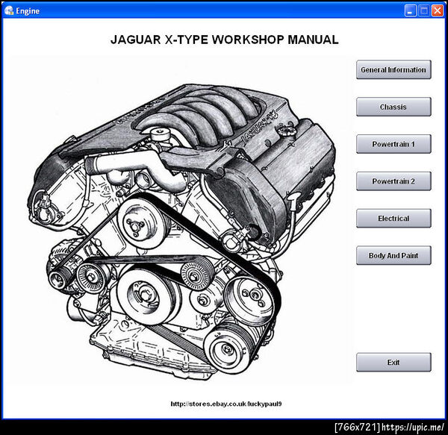Minimize the Engine window
448x435 pixels.
[x=411, y=10]
